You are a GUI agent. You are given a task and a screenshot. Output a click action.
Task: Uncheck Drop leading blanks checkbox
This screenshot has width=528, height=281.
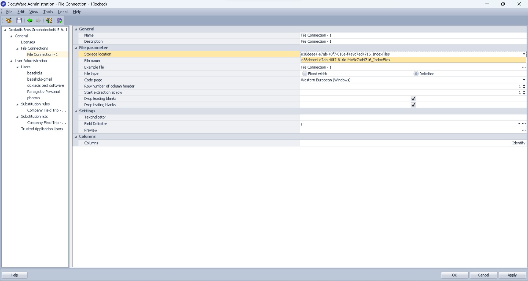[x=413, y=99]
